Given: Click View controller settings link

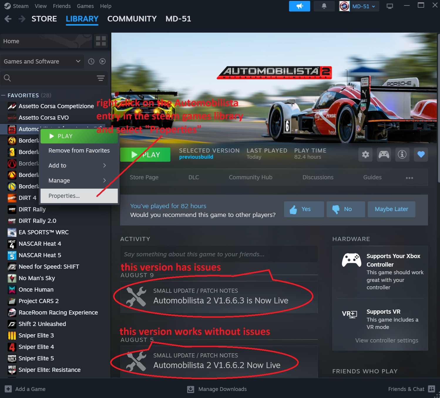Looking at the screenshot, I should click(x=387, y=340).
